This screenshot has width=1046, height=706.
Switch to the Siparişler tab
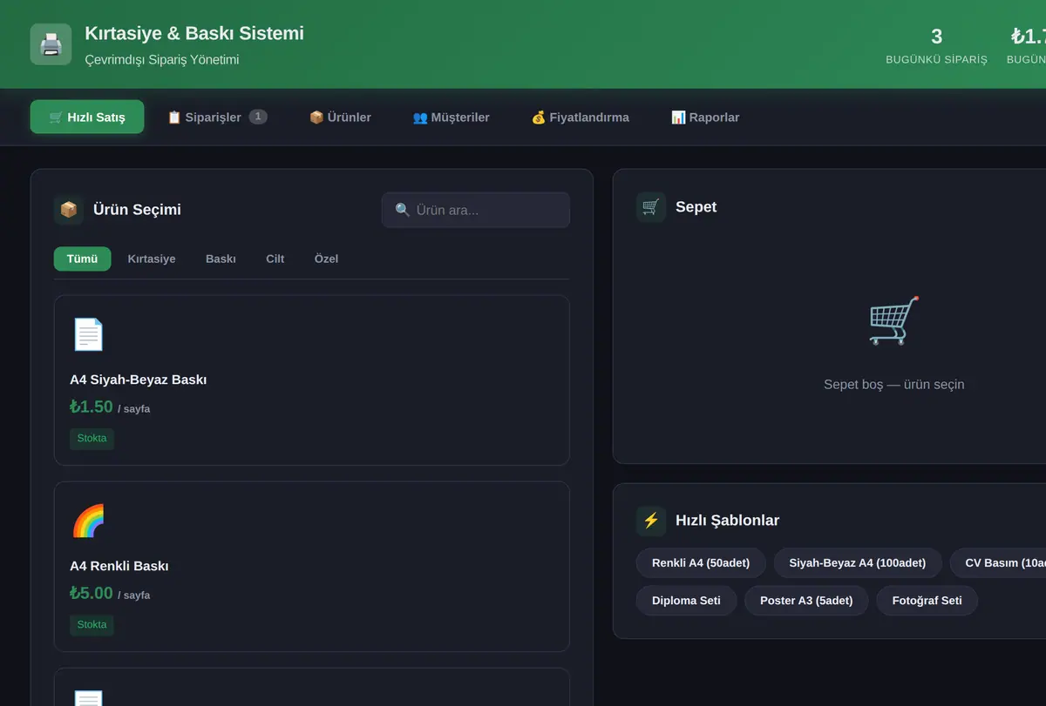point(217,117)
